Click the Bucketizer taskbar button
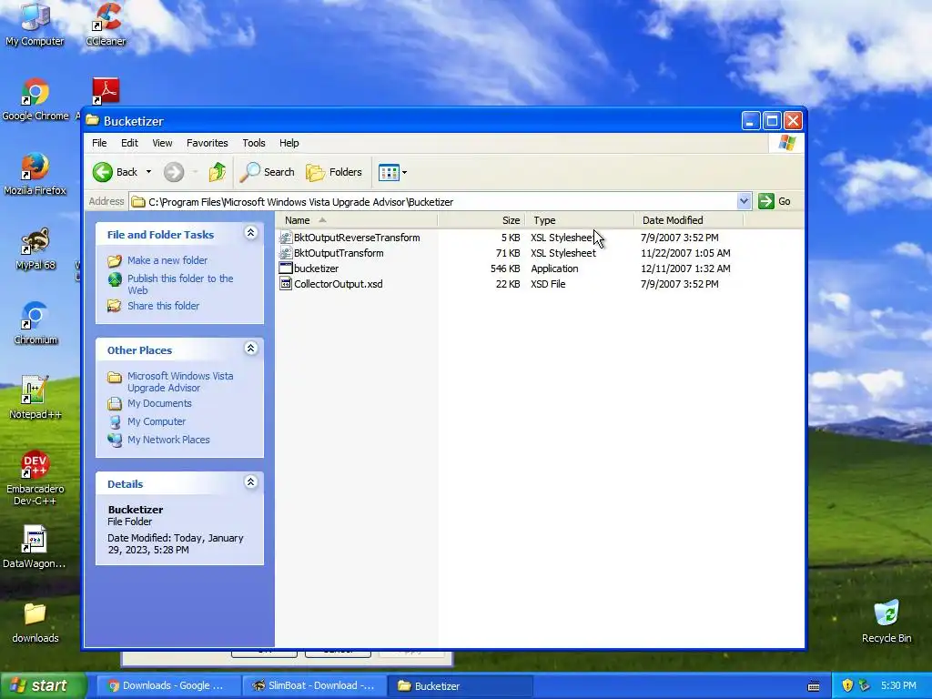 tap(461, 686)
